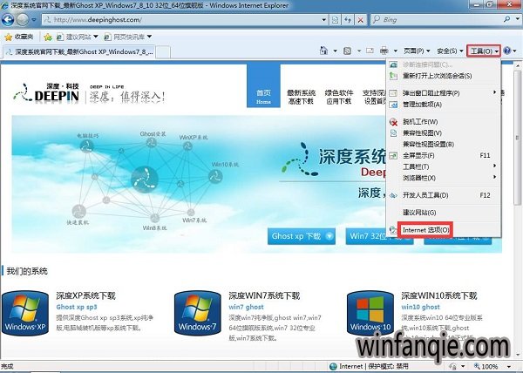Click the win7 ghost link
The height and width of the screenshot is (373, 523).
246,307
